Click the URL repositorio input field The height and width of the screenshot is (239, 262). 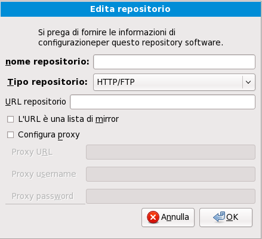coord(162,102)
